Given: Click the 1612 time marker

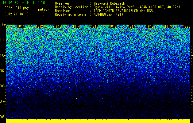Looking at the screenshot, I should point(39,26).
